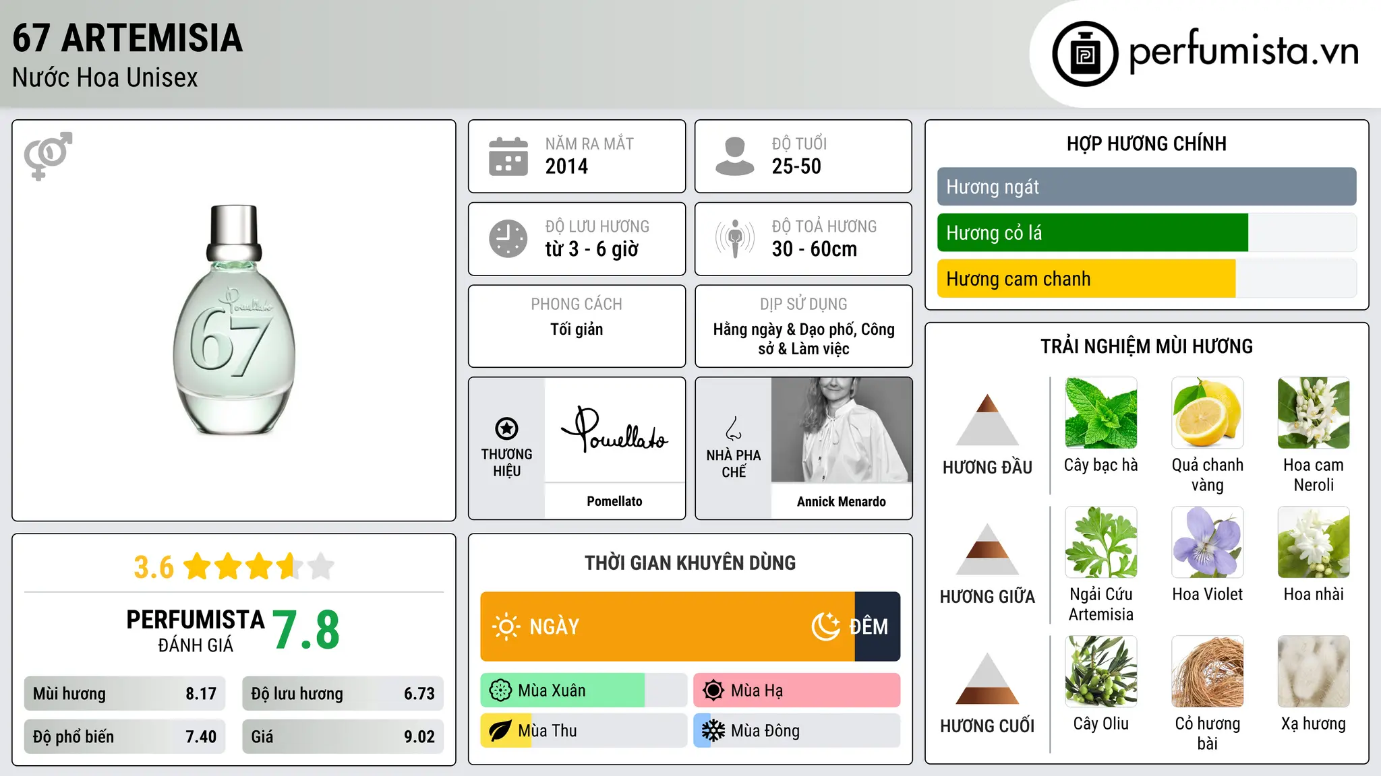The height and width of the screenshot is (776, 1381).
Task: Click the THỜI GIAN KHUYÊN DÙNG heading
Action: pos(690,562)
